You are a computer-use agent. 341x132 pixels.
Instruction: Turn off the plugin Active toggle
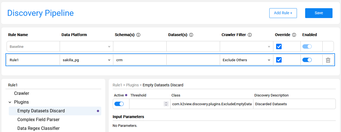(x=119, y=104)
